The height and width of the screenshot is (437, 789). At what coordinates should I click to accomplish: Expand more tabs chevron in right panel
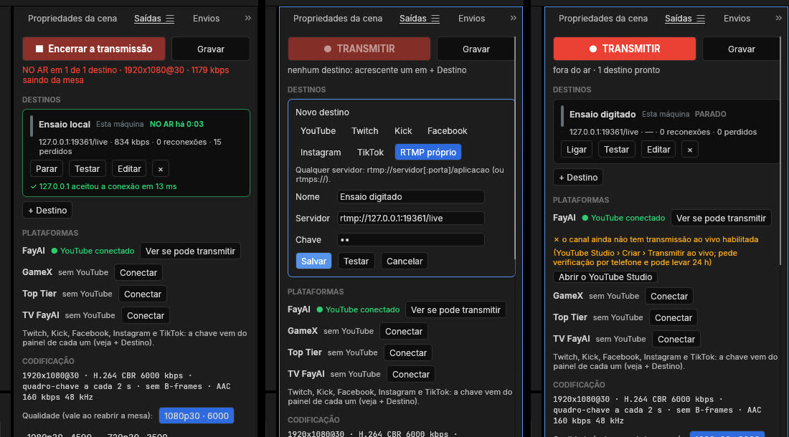click(778, 18)
